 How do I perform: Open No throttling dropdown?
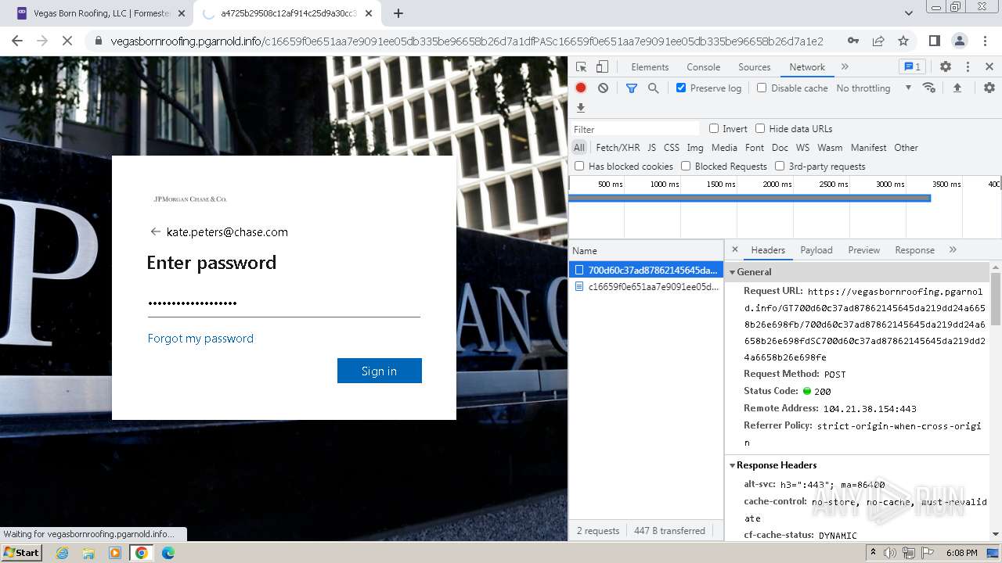[x=874, y=88]
